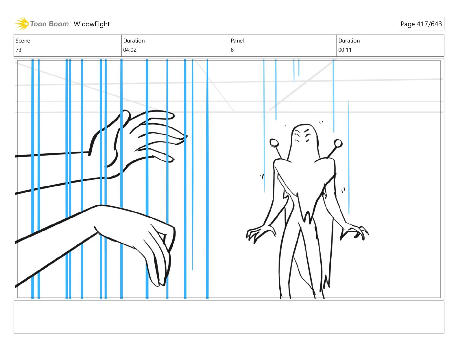Image resolution: width=458 pixels, height=354 pixels.
Task: Click the panel duration value 00:11
Action: [x=345, y=50]
